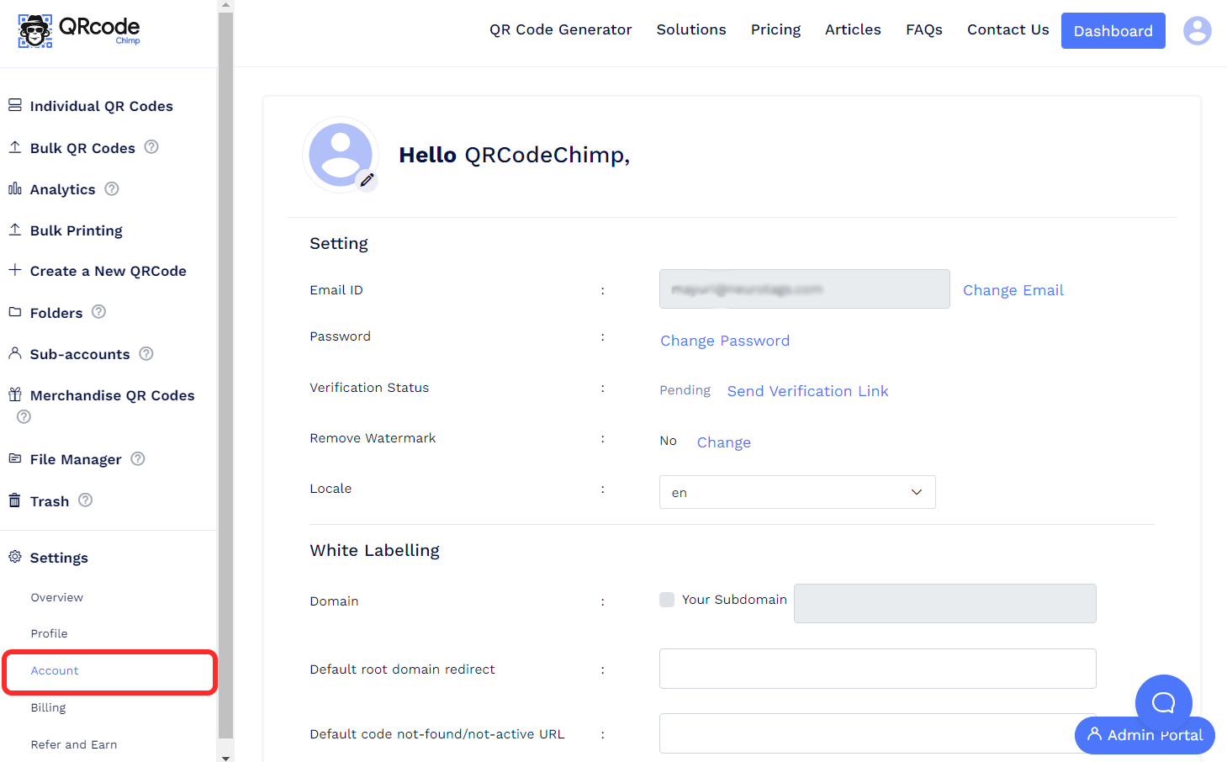
Task: Click Send Verification Link
Action: (x=807, y=390)
